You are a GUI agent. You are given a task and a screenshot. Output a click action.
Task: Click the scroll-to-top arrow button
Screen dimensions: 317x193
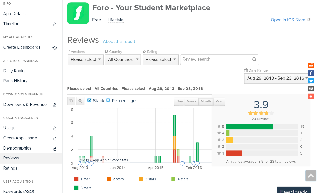(311, 176)
